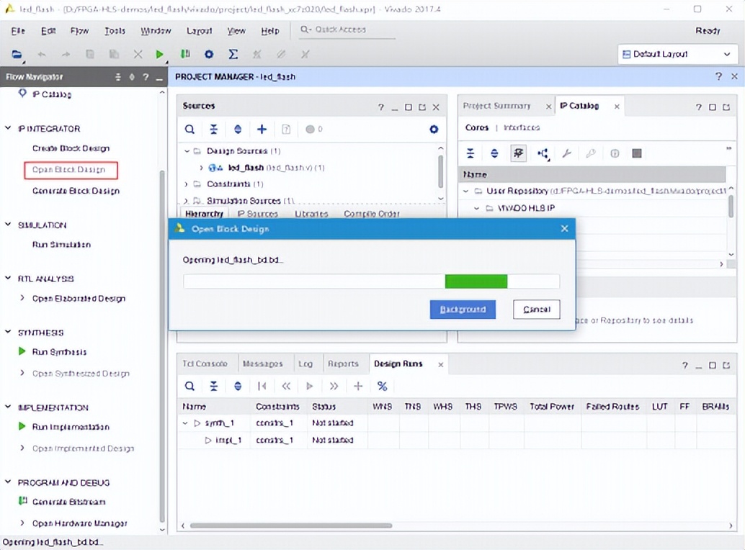The image size is (745, 550).
Task: Switch to Messages tab
Action: coord(263,364)
